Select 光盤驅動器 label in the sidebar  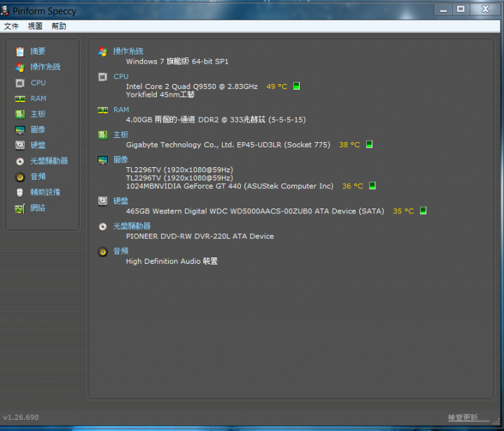pyautogui.click(x=49, y=161)
